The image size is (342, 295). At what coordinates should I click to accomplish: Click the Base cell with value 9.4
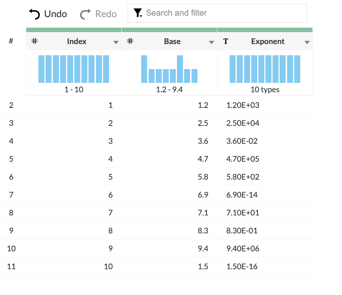click(x=203, y=249)
